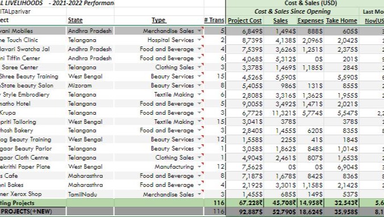Click the Expenses column header
This screenshot has height=217, width=384.
pos(311,20)
